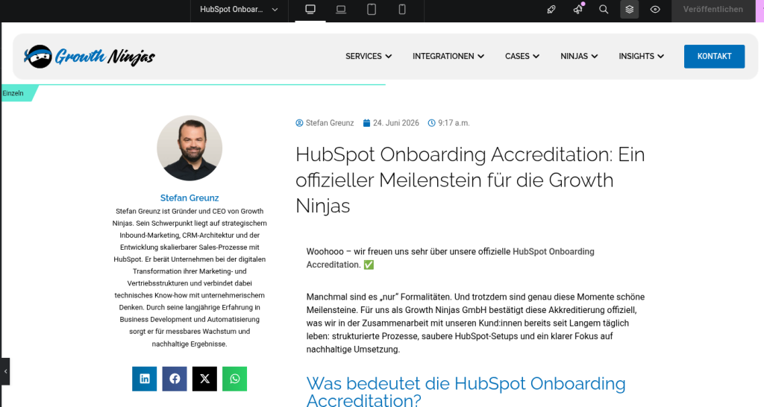Open the HubSpot Onboarding Accreditation link
Viewport: 764px width, 407px height.
[x=450, y=258]
